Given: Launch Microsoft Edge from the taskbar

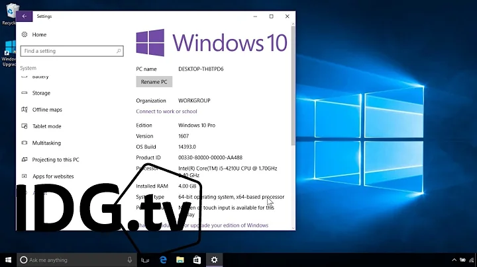Looking at the screenshot, I should tap(164, 260).
